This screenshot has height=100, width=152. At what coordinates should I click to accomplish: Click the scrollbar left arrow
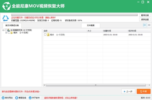(x=44, y=85)
